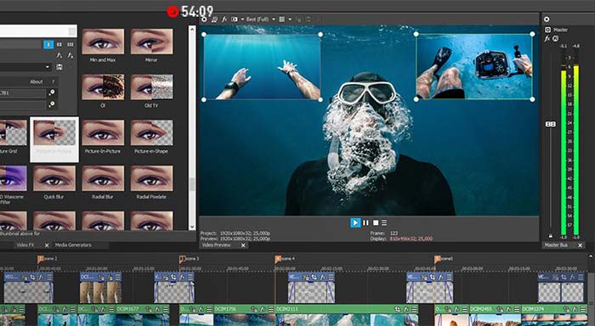This screenshot has height=326, width=595.
Task: Open split screen view dropdown arrow
Action: [242, 19]
